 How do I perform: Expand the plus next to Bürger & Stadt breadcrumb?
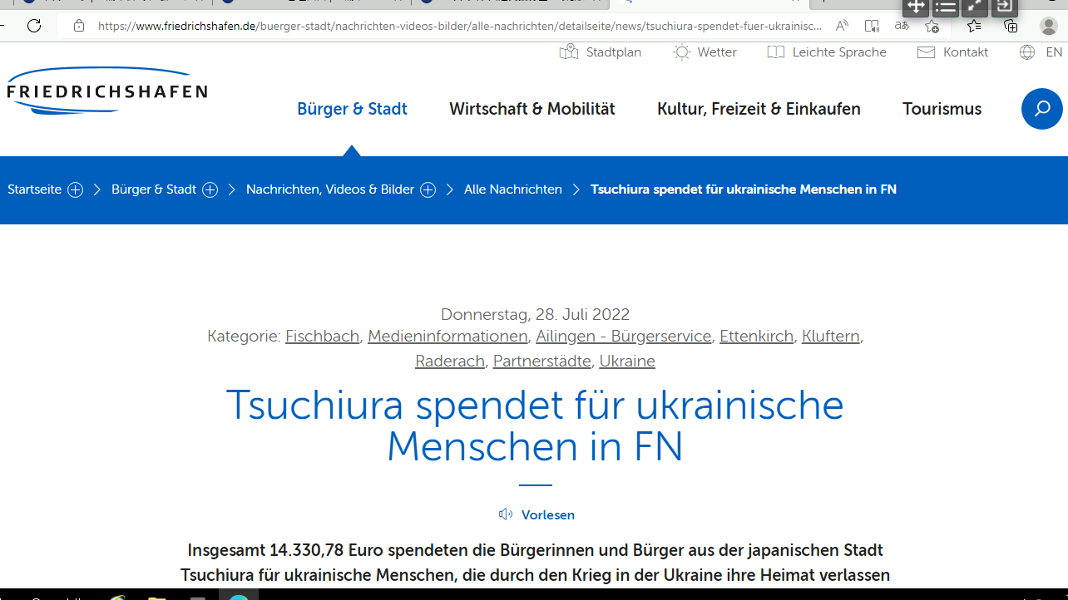(210, 189)
